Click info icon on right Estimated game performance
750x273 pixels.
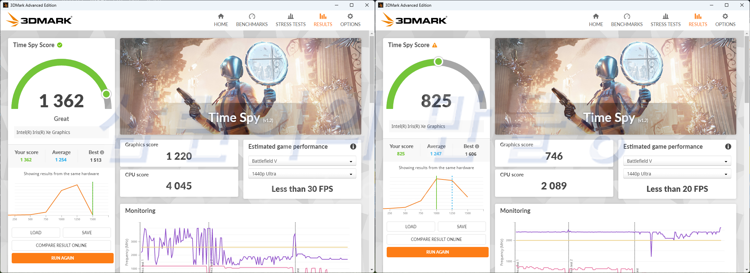pos(728,147)
